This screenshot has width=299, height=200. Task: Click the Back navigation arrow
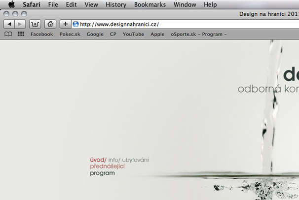pos(9,24)
